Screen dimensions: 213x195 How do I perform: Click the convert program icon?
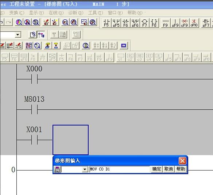pos(47,45)
